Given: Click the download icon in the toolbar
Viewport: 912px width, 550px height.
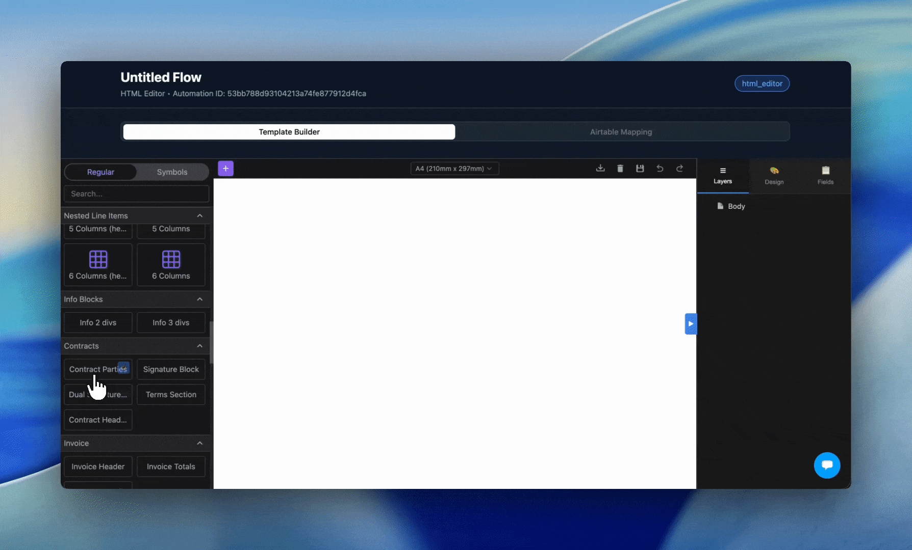Looking at the screenshot, I should tap(600, 168).
